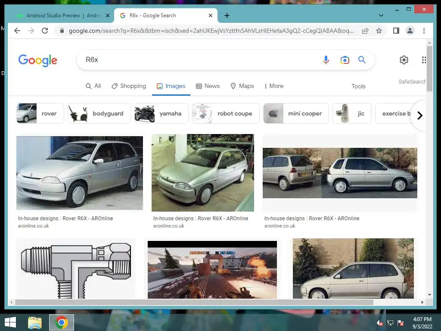The height and width of the screenshot is (331, 441).
Task: Open search Tools
Action: point(358,86)
